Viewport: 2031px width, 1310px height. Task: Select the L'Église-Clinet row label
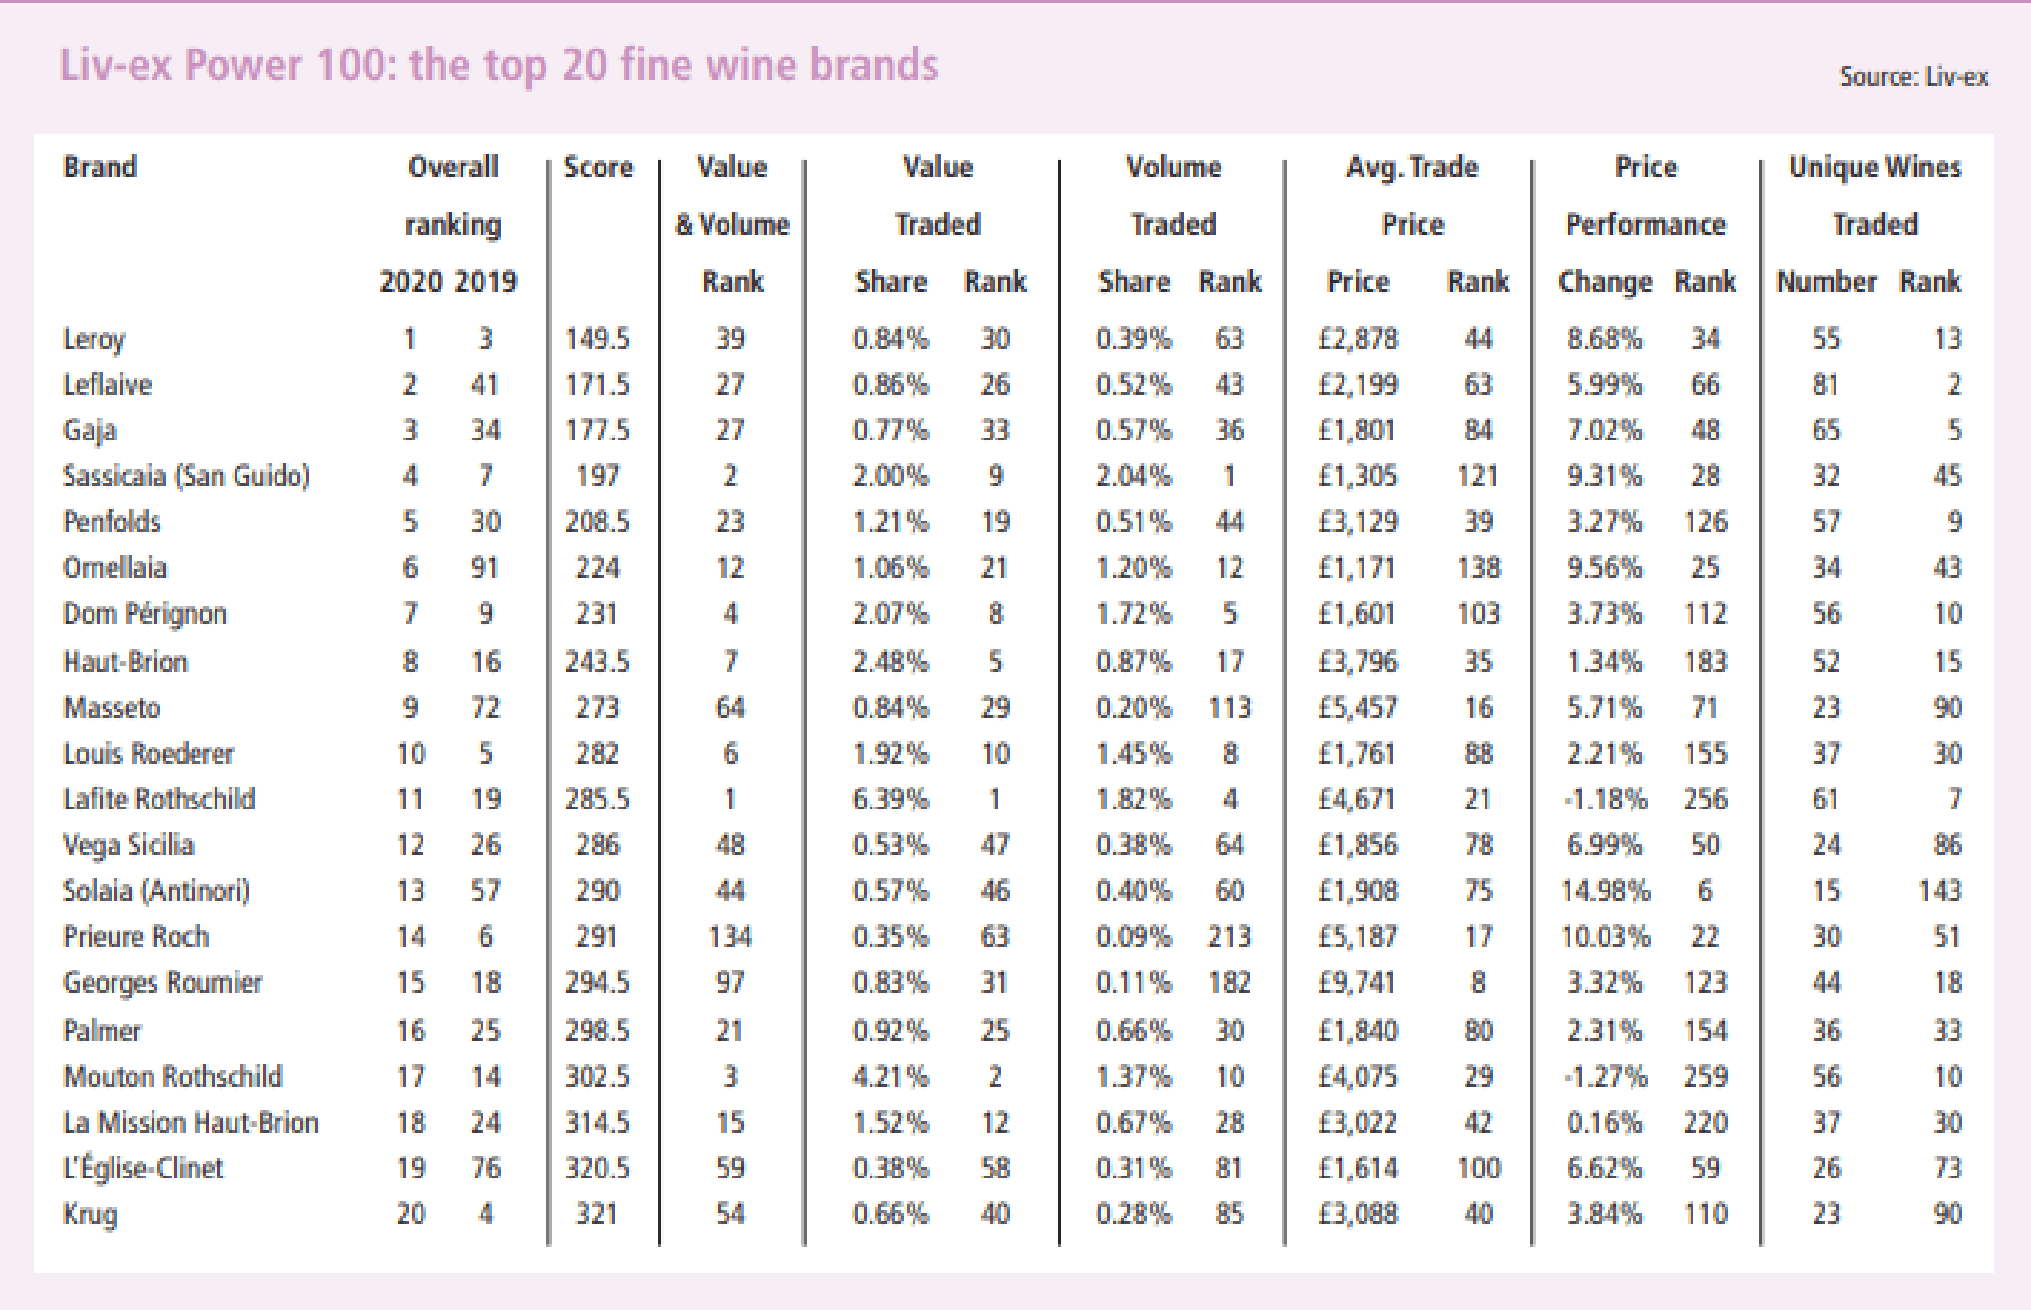143,1169
